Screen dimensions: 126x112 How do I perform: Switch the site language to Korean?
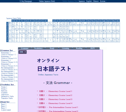(x=103, y=1)
